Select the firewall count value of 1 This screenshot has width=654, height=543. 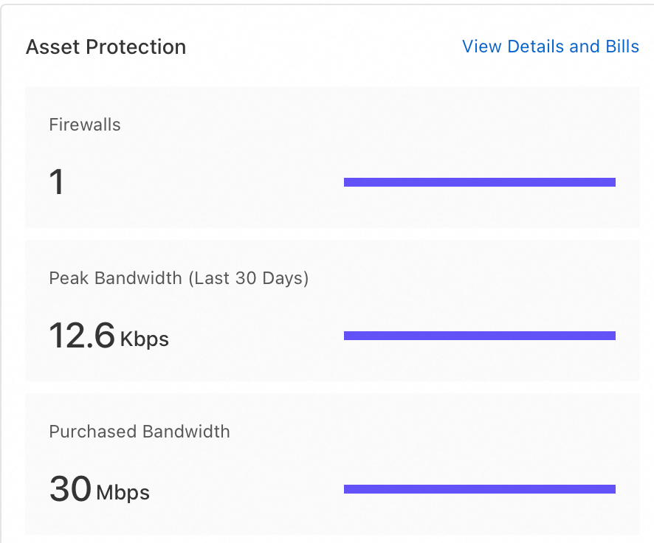pyautogui.click(x=57, y=182)
